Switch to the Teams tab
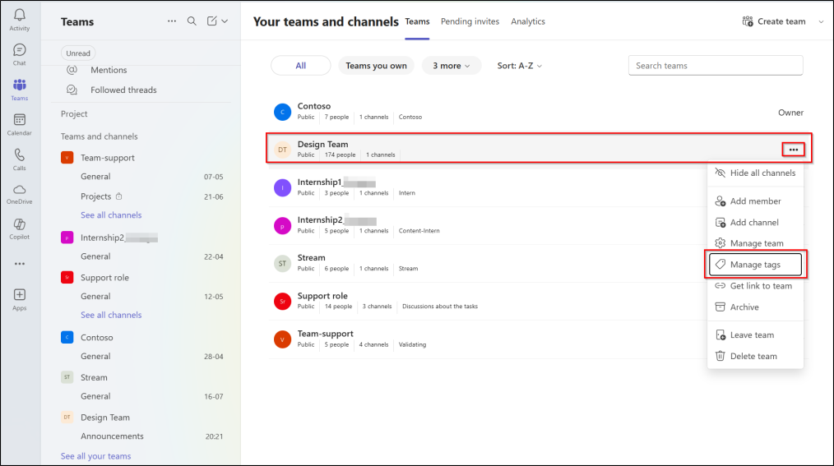Viewport: 834px width, 466px height. coord(417,21)
